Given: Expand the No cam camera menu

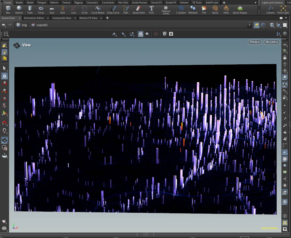Looking at the screenshot, I should (272, 42).
